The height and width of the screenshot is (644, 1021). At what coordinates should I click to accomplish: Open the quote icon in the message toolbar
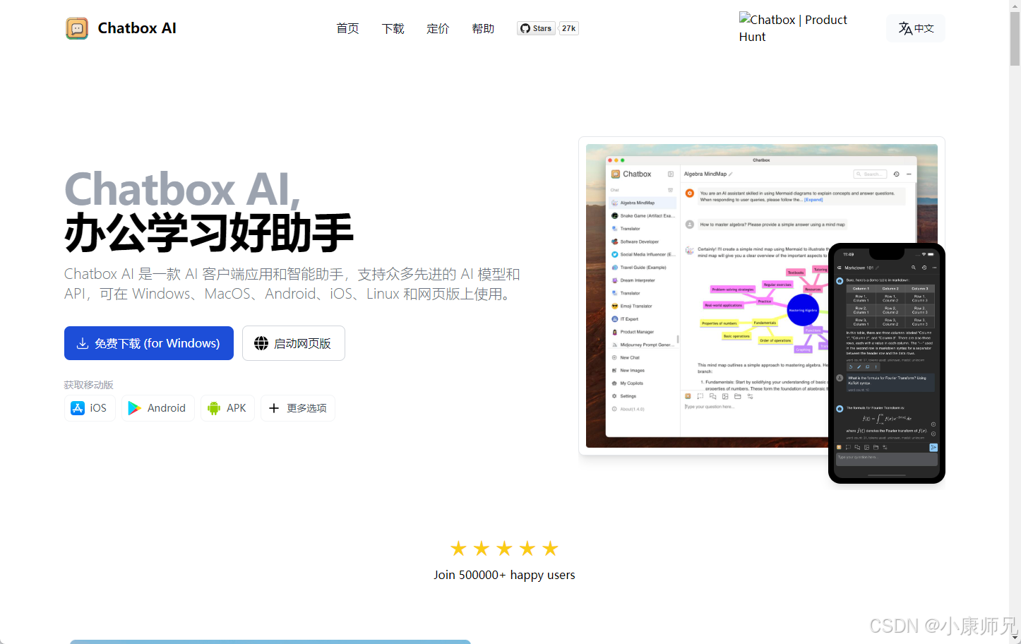[x=713, y=396]
